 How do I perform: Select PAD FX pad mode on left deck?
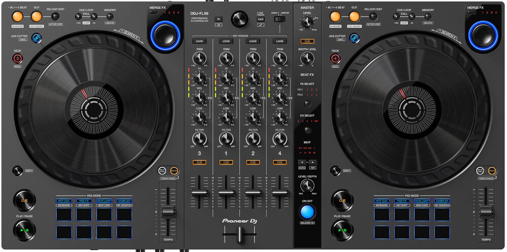(84, 201)
